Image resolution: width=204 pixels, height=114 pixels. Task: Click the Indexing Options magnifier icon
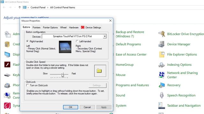(162, 65)
